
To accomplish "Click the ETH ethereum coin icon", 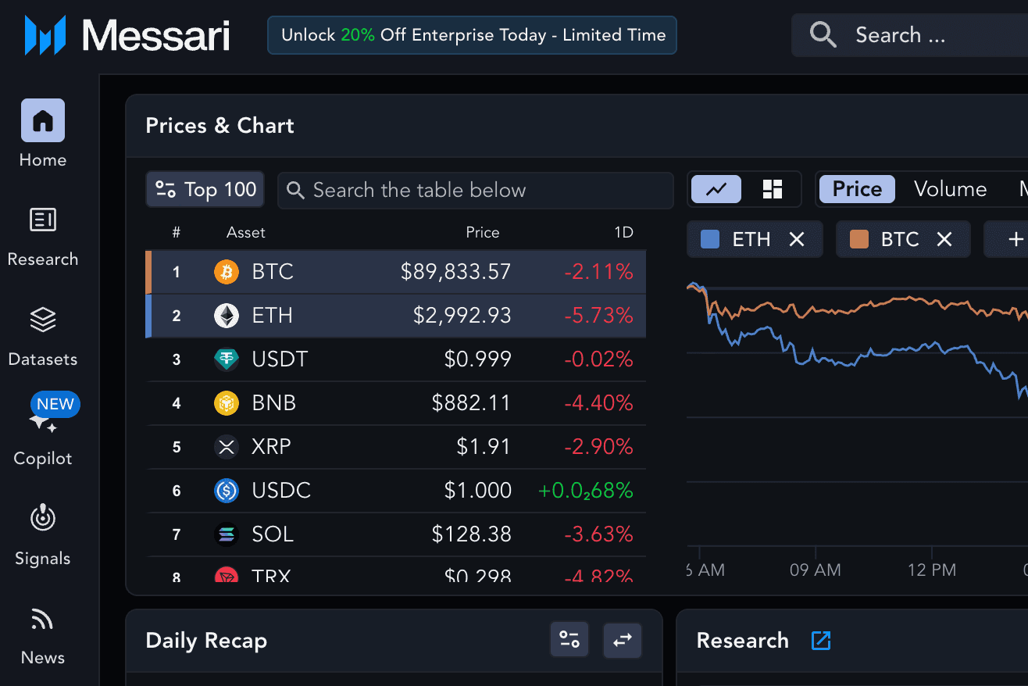I will (x=227, y=316).
